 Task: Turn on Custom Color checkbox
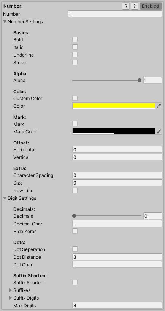click(x=75, y=98)
